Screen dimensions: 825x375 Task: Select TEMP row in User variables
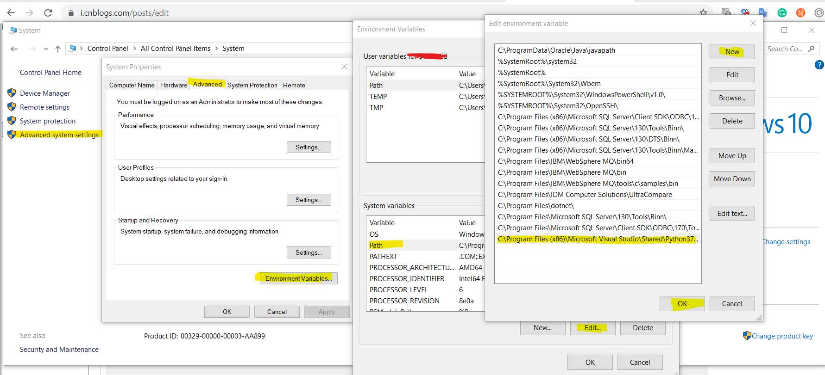(425, 97)
